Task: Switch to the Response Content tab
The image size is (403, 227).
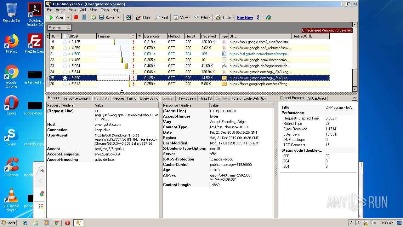Action: point(77,98)
